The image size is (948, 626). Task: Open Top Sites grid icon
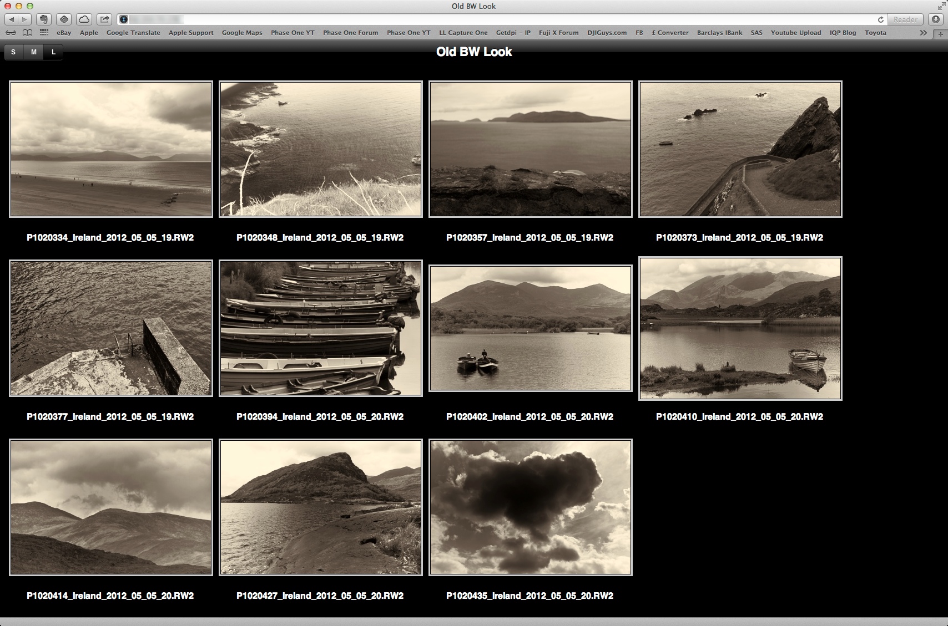click(x=44, y=33)
